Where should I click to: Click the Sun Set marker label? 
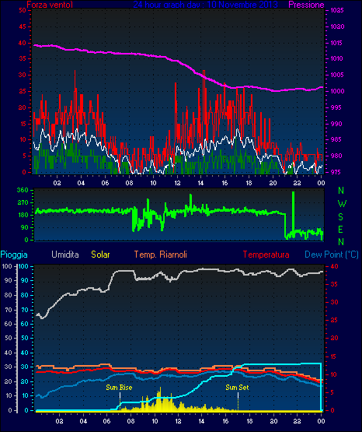click(x=237, y=388)
